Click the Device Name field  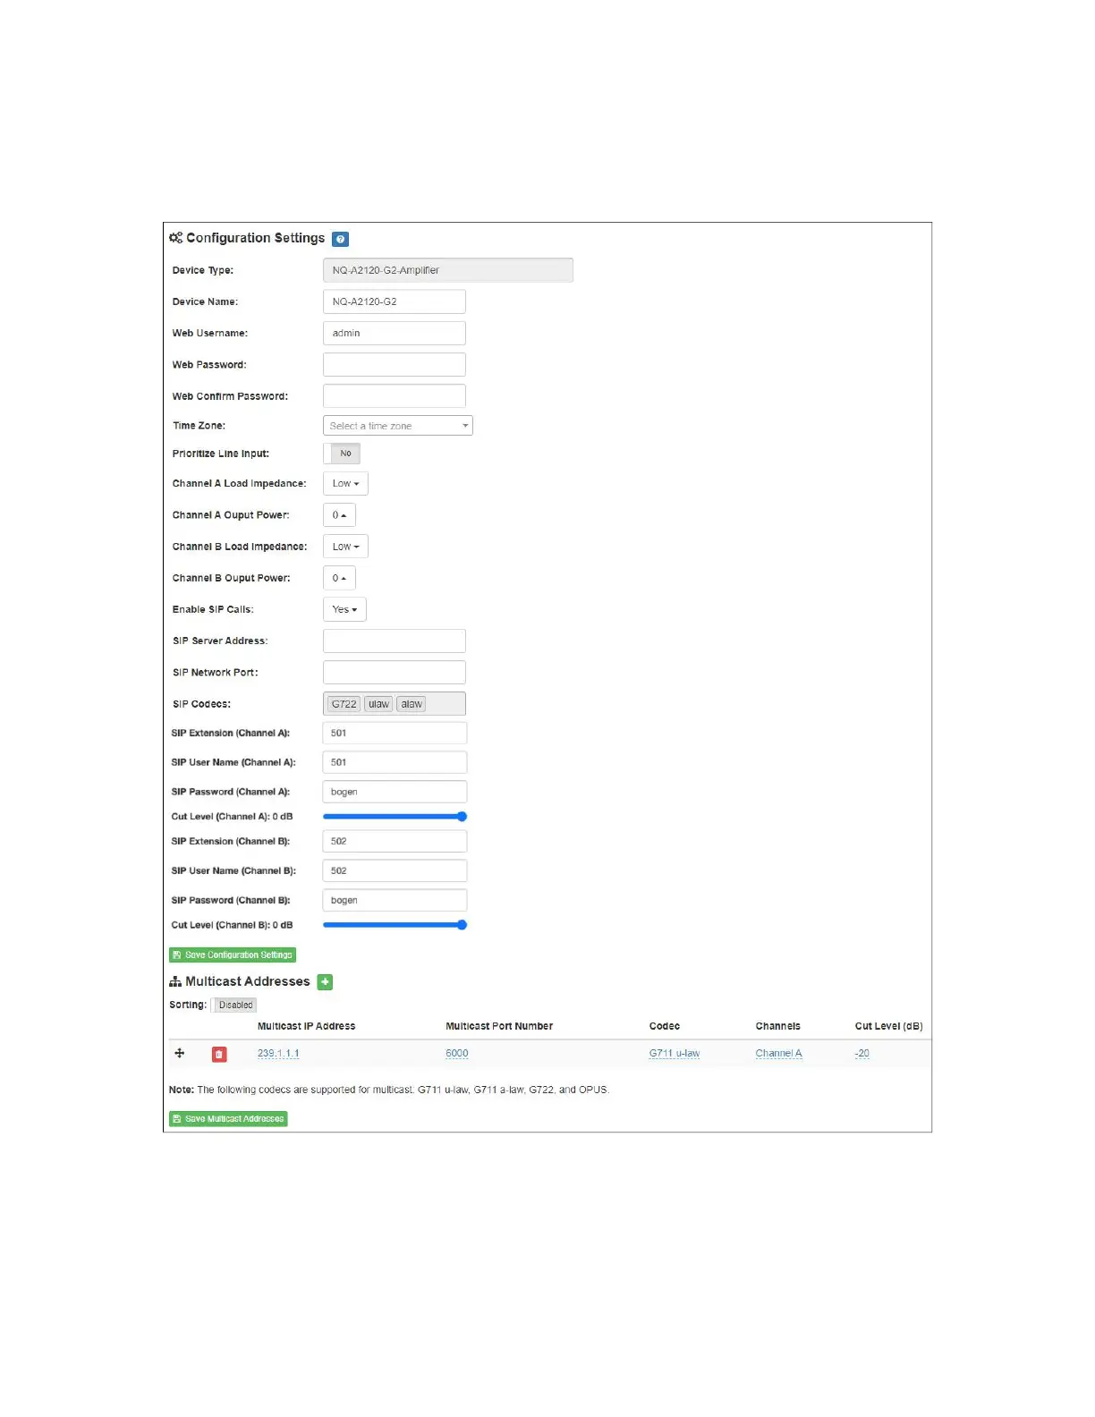(395, 301)
